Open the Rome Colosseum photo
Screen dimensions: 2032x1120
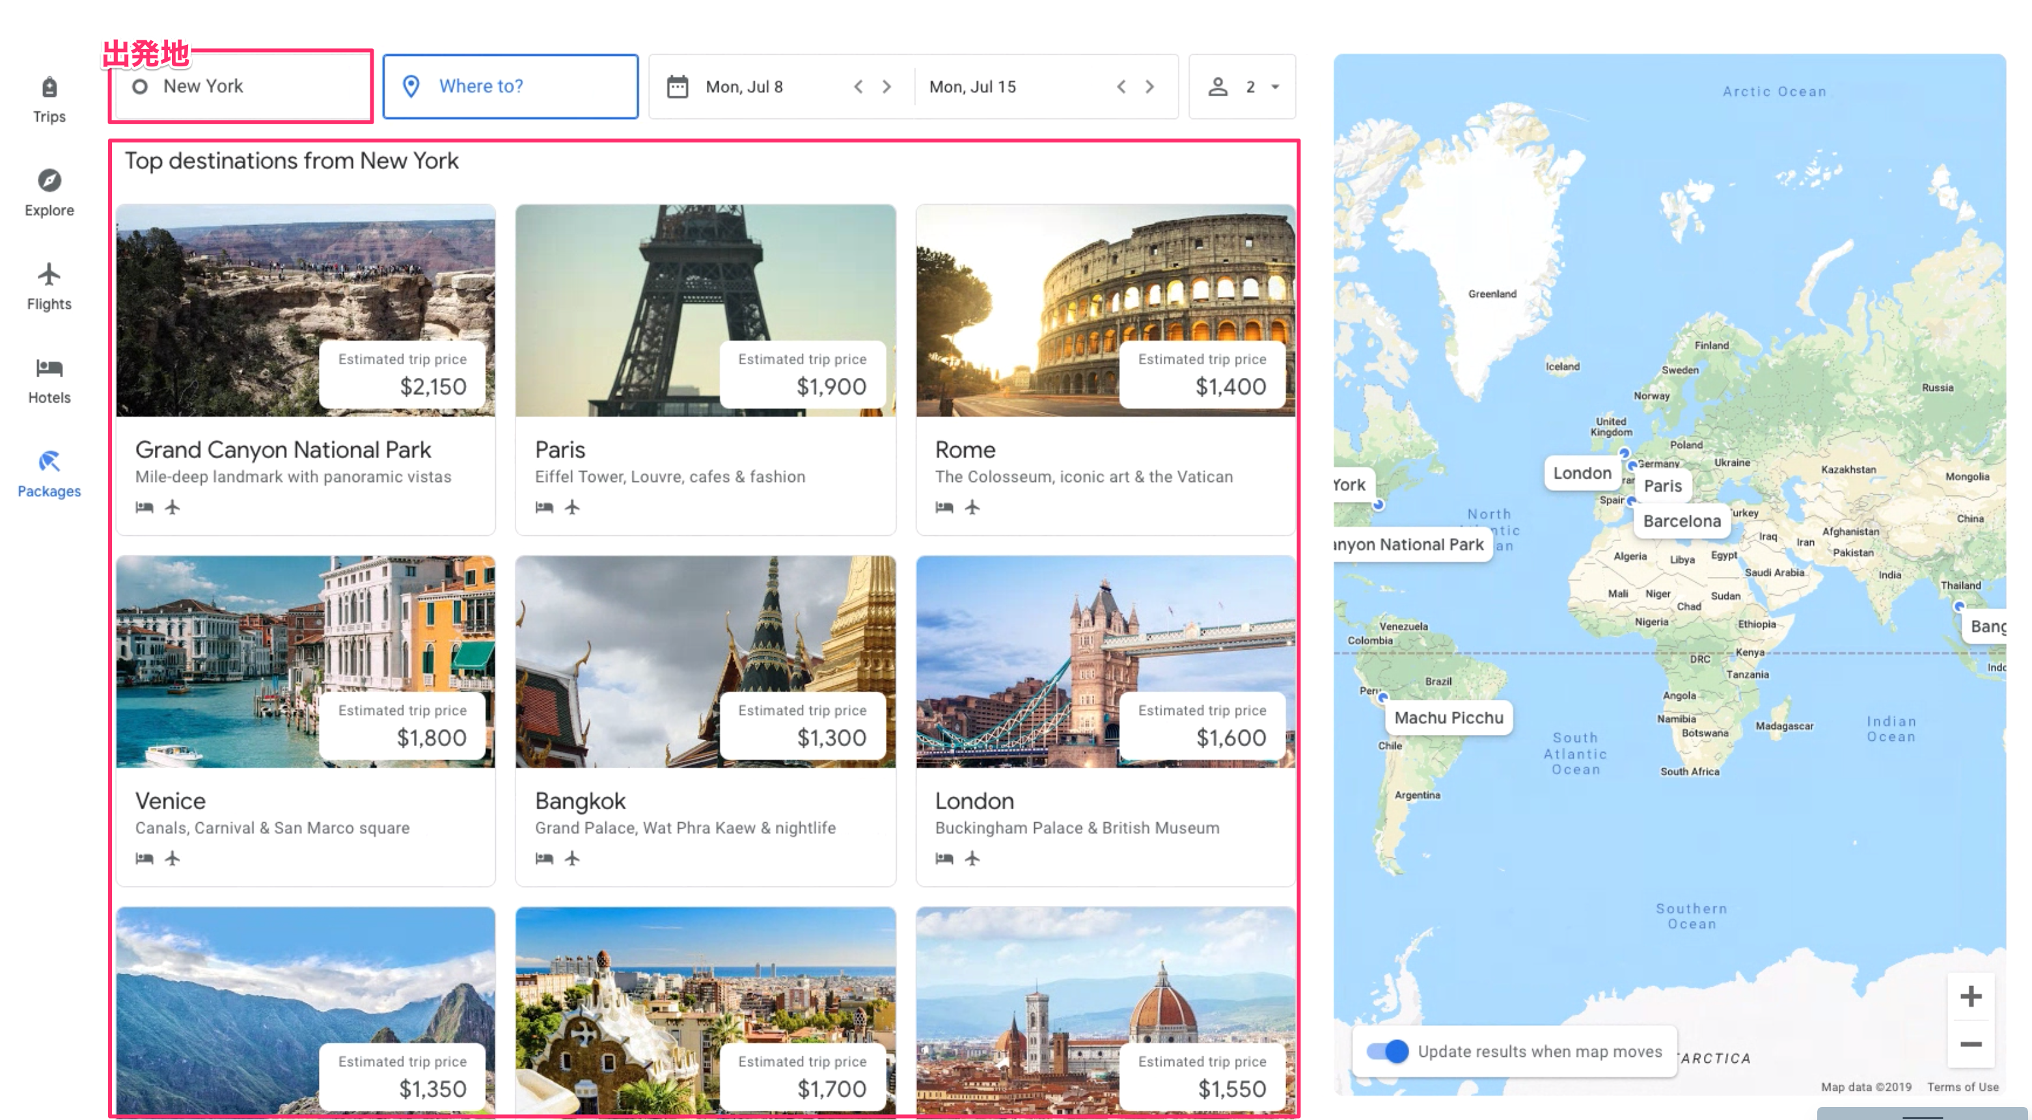pos(1105,310)
